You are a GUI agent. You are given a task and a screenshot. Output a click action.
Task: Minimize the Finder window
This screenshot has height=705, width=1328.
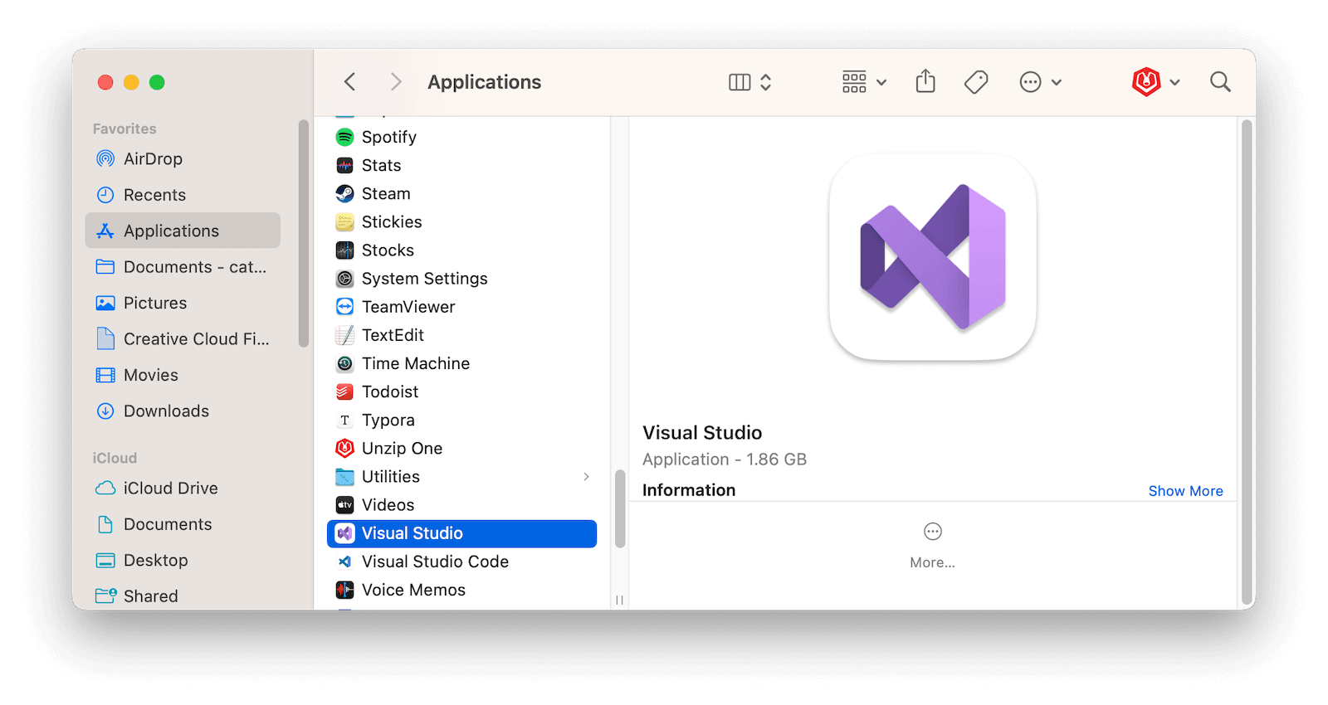tap(131, 82)
